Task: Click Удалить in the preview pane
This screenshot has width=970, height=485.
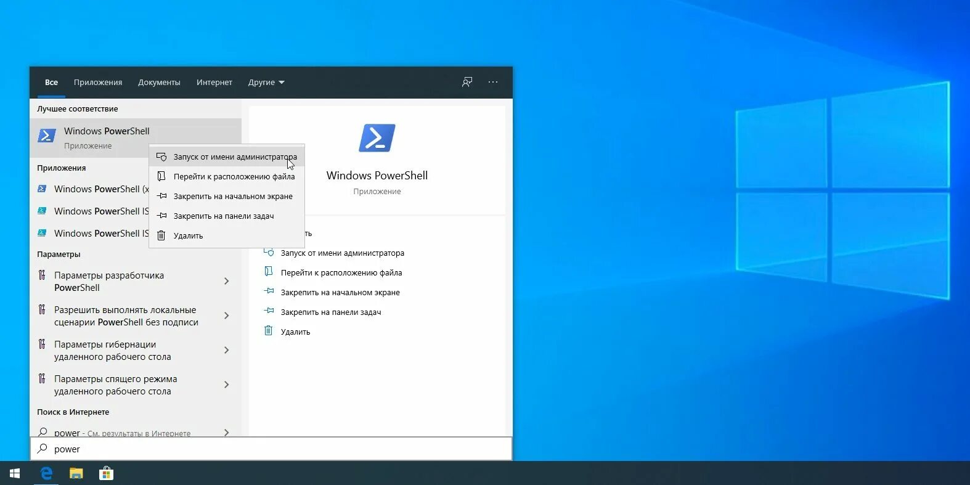Action: pyautogui.click(x=295, y=332)
